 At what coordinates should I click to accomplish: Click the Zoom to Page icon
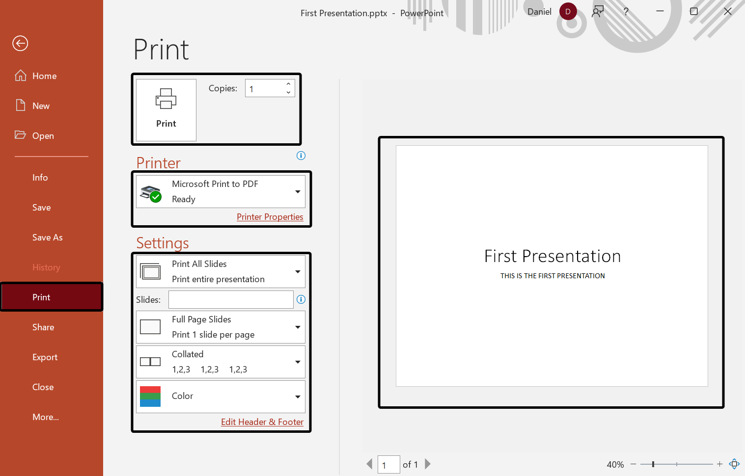(x=734, y=464)
